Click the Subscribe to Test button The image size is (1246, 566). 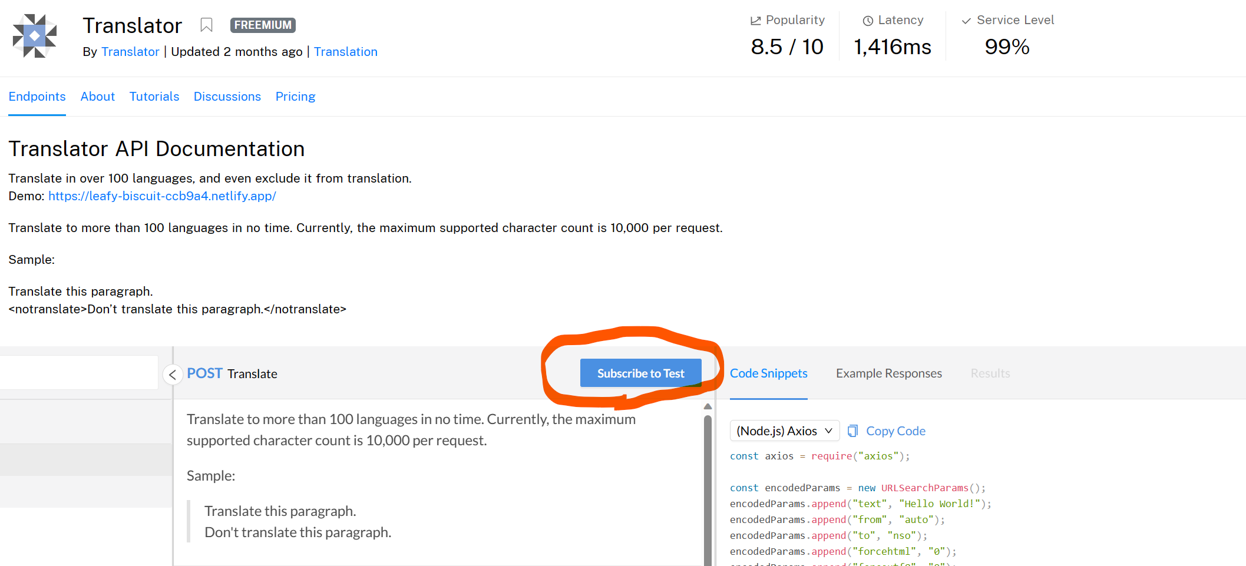click(641, 373)
